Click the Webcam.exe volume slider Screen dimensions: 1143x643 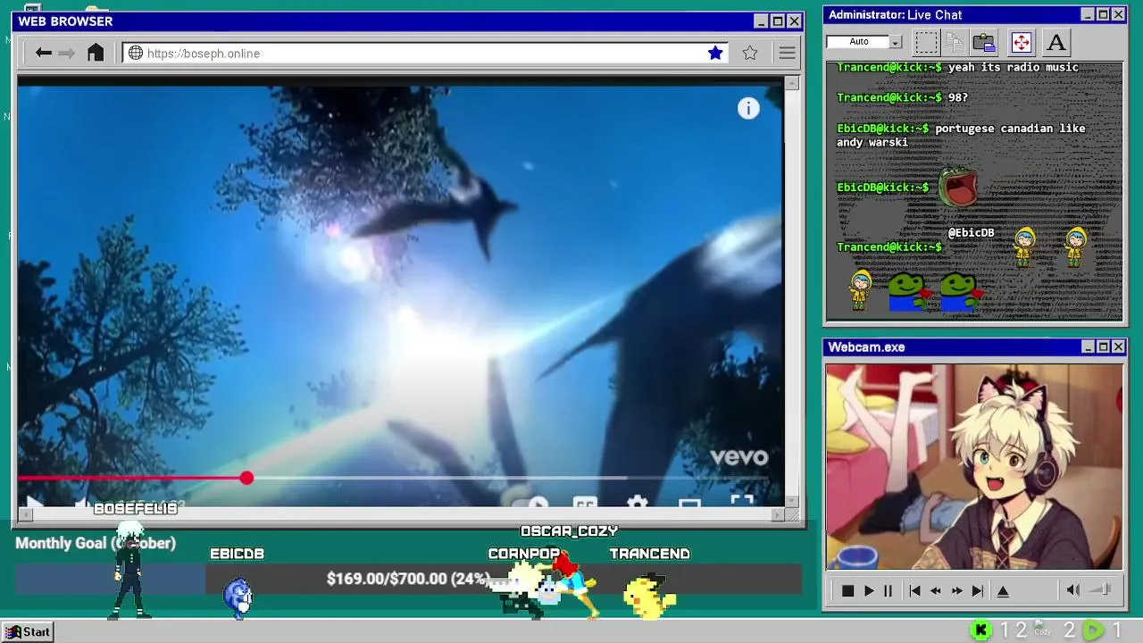point(1100,589)
